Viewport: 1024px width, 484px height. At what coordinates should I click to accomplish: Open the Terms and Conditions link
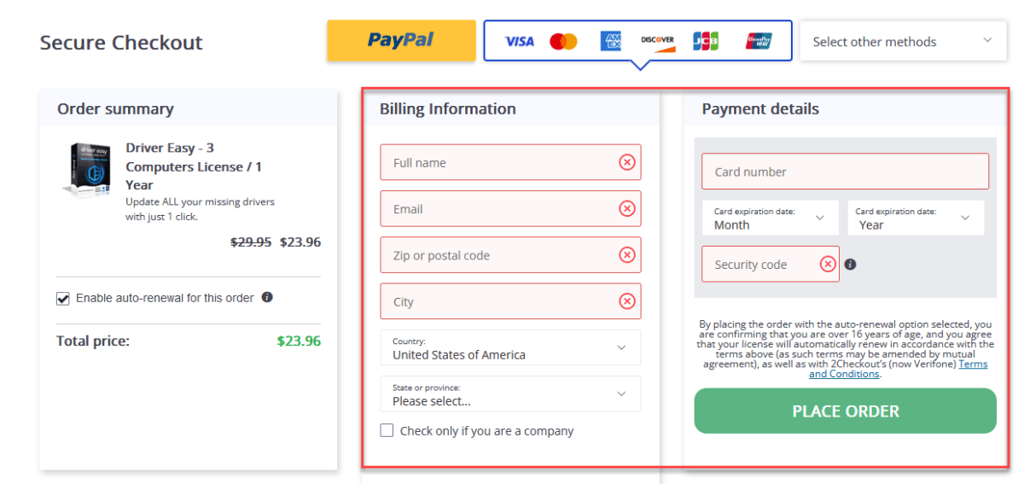(898, 369)
